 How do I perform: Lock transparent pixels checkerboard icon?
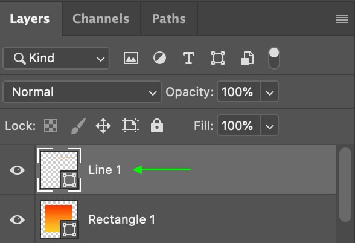51,126
